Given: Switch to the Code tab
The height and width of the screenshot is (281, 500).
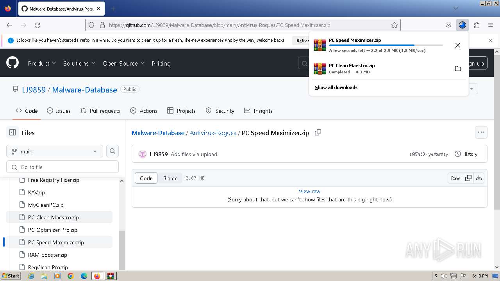Looking at the screenshot, I should tap(27, 111).
